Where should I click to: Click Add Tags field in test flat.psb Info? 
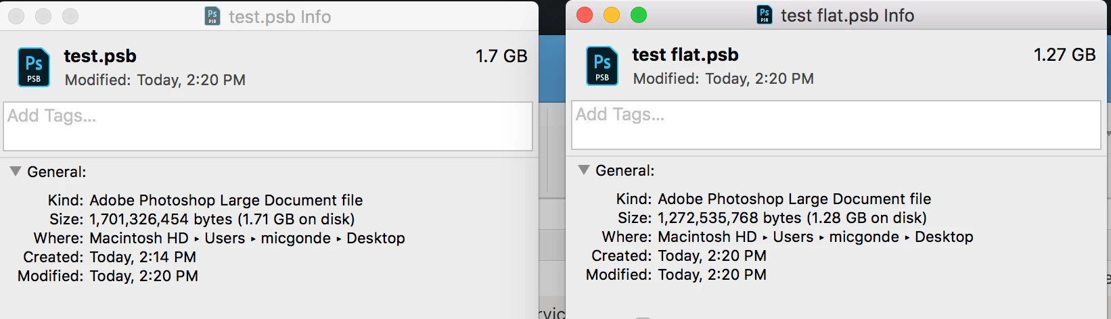tap(836, 125)
